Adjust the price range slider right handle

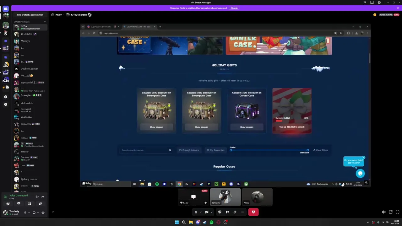[x=307, y=150]
